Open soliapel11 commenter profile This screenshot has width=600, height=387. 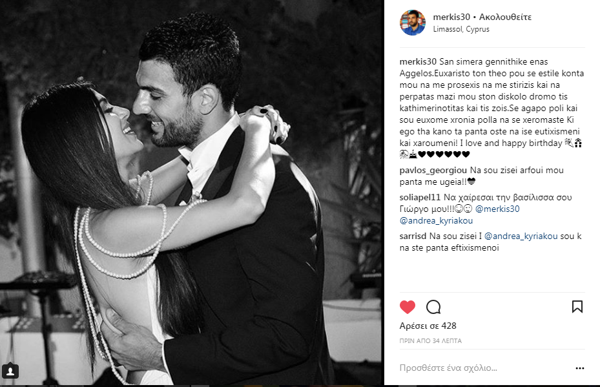[420, 198]
